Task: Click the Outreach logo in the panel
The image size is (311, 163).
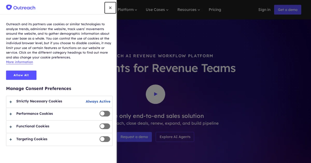Action: coord(21,8)
